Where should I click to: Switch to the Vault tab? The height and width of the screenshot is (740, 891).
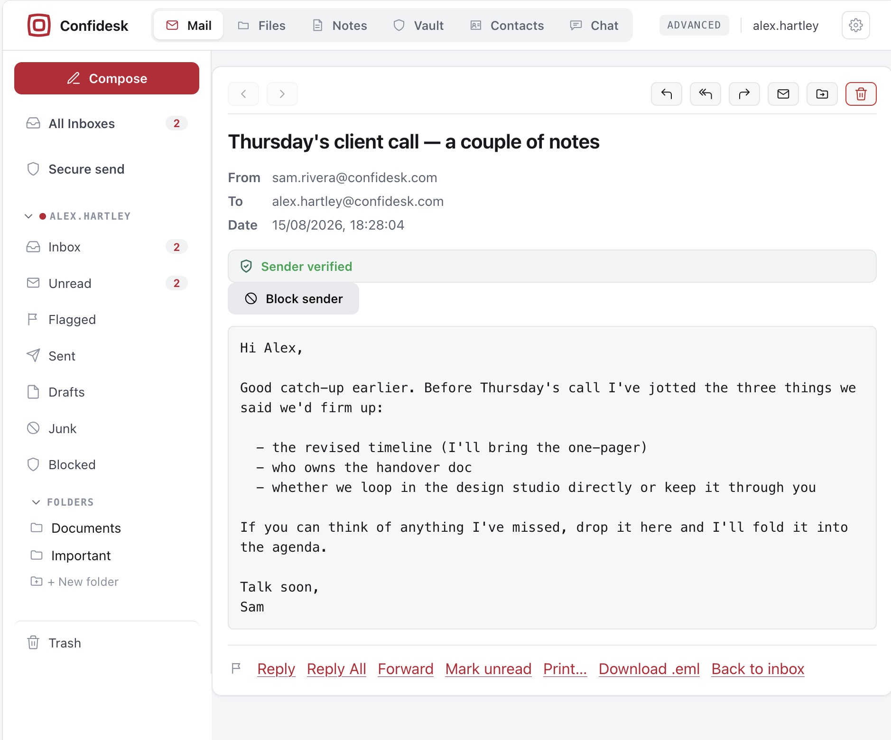coord(418,26)
